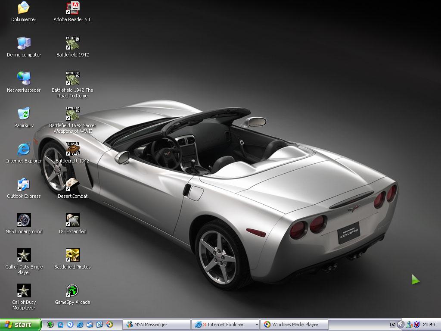Open the DA language bar selector
This screenshot has height=331, width=441.
tap(392, 325)
